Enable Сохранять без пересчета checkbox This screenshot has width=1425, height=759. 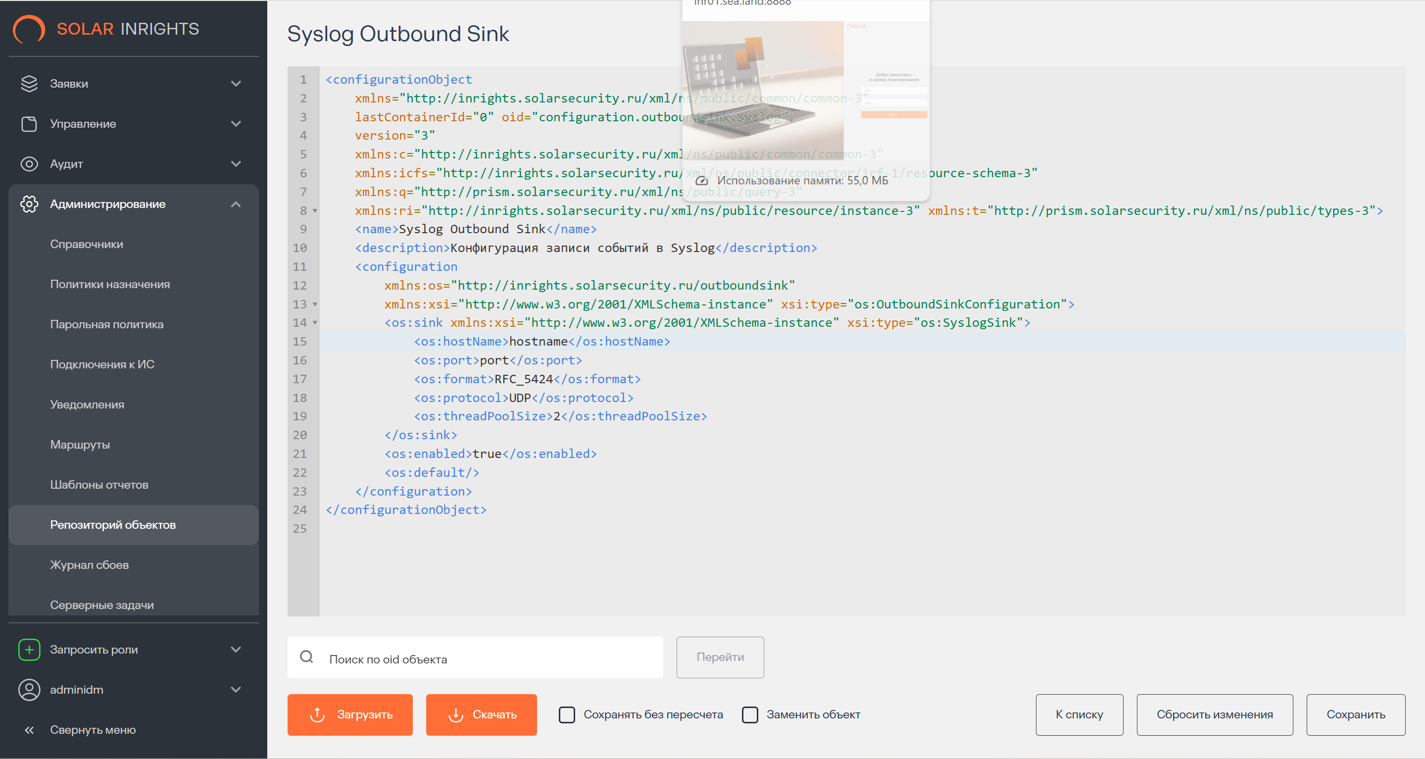click(x=567, y=715)
